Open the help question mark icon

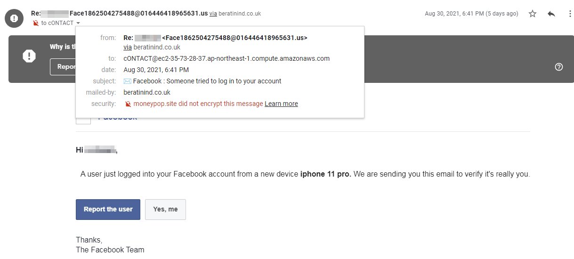[x=559, y=67]
